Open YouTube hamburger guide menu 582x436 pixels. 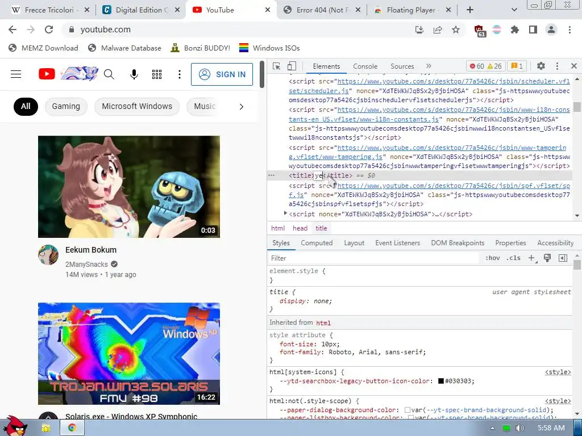(x=16, y=74)
